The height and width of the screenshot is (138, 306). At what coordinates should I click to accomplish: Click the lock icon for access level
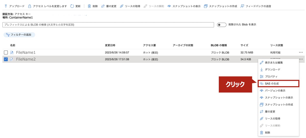[x=30, y=6]
